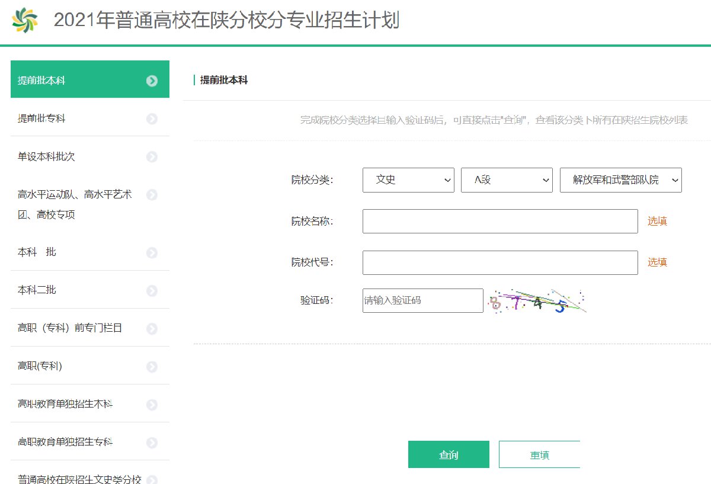Click arrow icon beside 单设本科批次
711x484 pixels.
tap(152, 157)
